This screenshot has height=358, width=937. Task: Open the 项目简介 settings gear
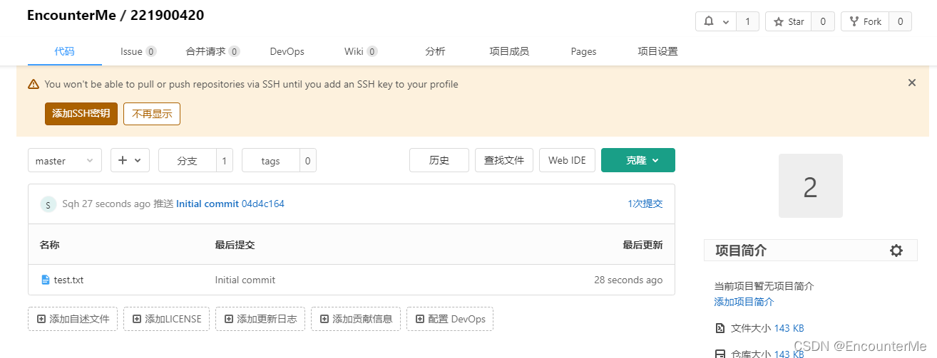point(896,251)
